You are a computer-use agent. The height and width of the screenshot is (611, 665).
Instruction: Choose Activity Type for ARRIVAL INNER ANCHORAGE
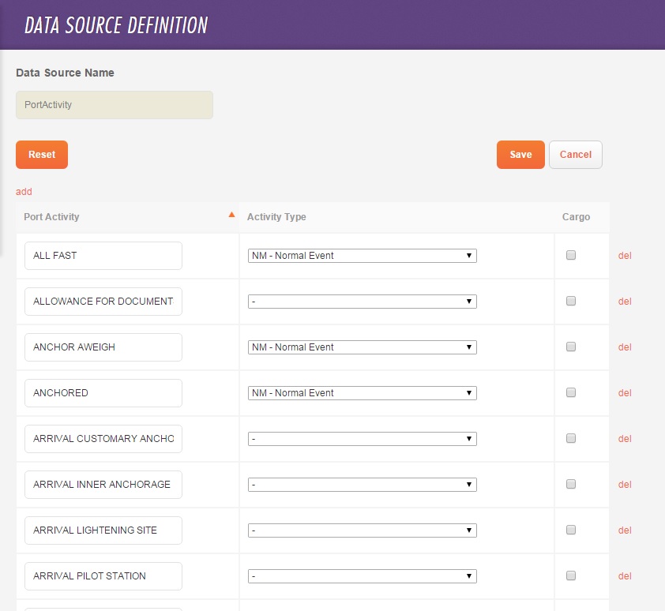click(x=362, y=485)
